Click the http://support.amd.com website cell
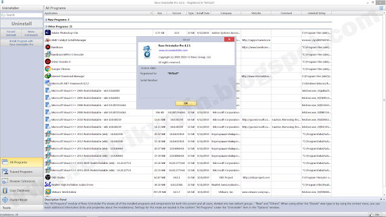 click(x=256, y=40)
